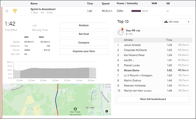Viewport: 196px width, 119px height.
Task: Click the purple 100% intensity bar
Action: (x=136, y=11)
